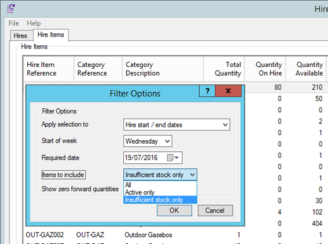Sort by Category Description column header
This screenshot has height=244, width=328.
pos(163,69)
